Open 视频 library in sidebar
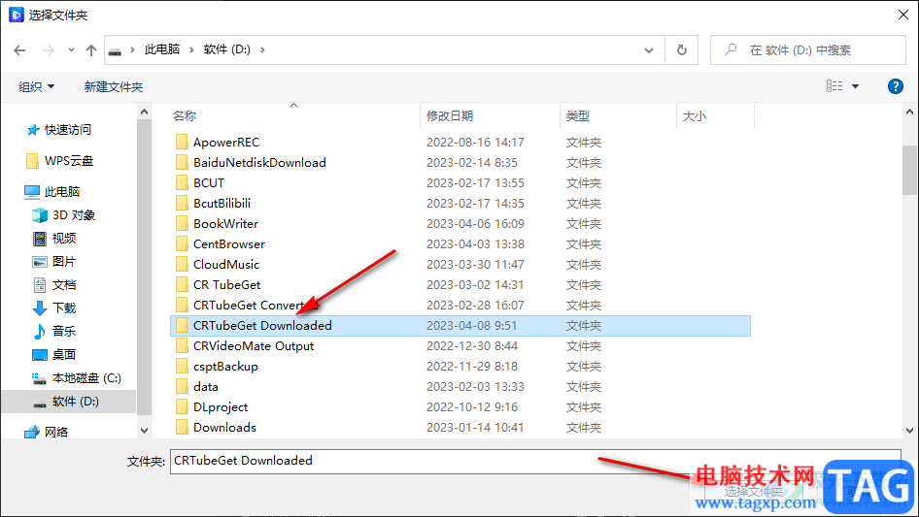The height and width of the screenshot is (517, 919). point(64,239)
